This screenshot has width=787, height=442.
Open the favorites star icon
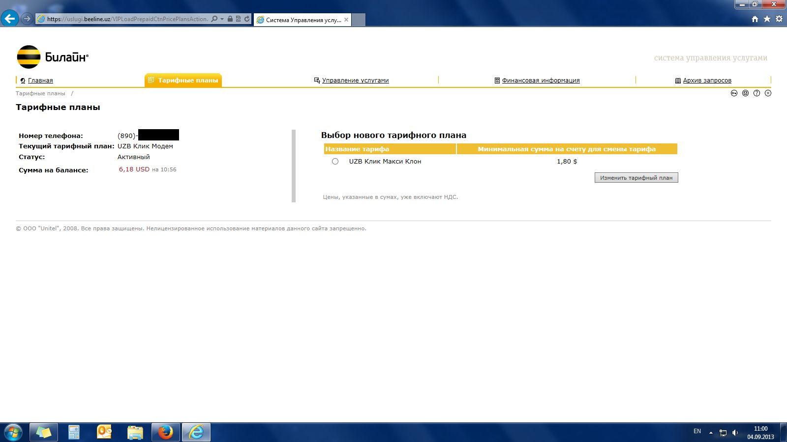pos(767,19)
